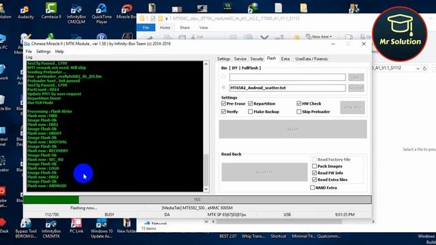The height and width of the screenshot is (245, 436).
Task: Expand the New item dropdown arrow
Action: [x=330, y=36]
